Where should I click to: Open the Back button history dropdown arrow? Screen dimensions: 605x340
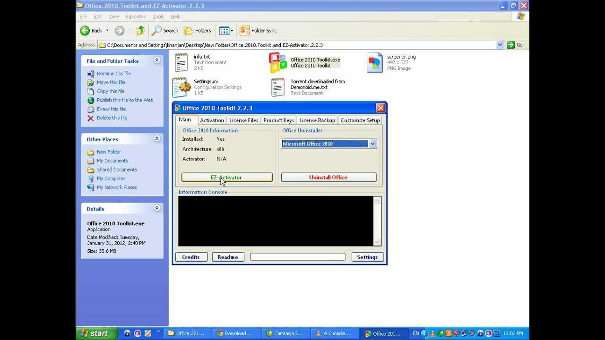107,31
